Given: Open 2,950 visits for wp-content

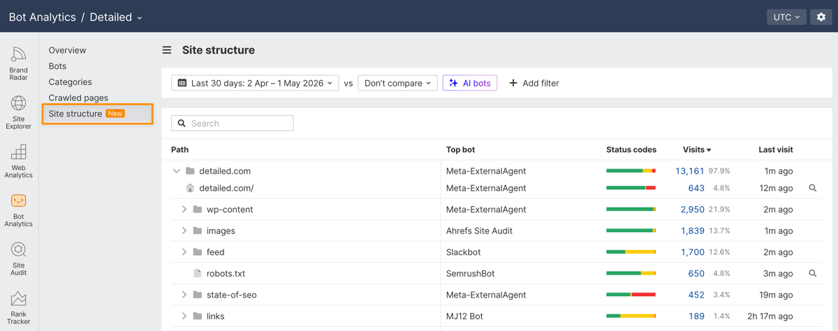Looking at the screenshot, I should point(693,210).
